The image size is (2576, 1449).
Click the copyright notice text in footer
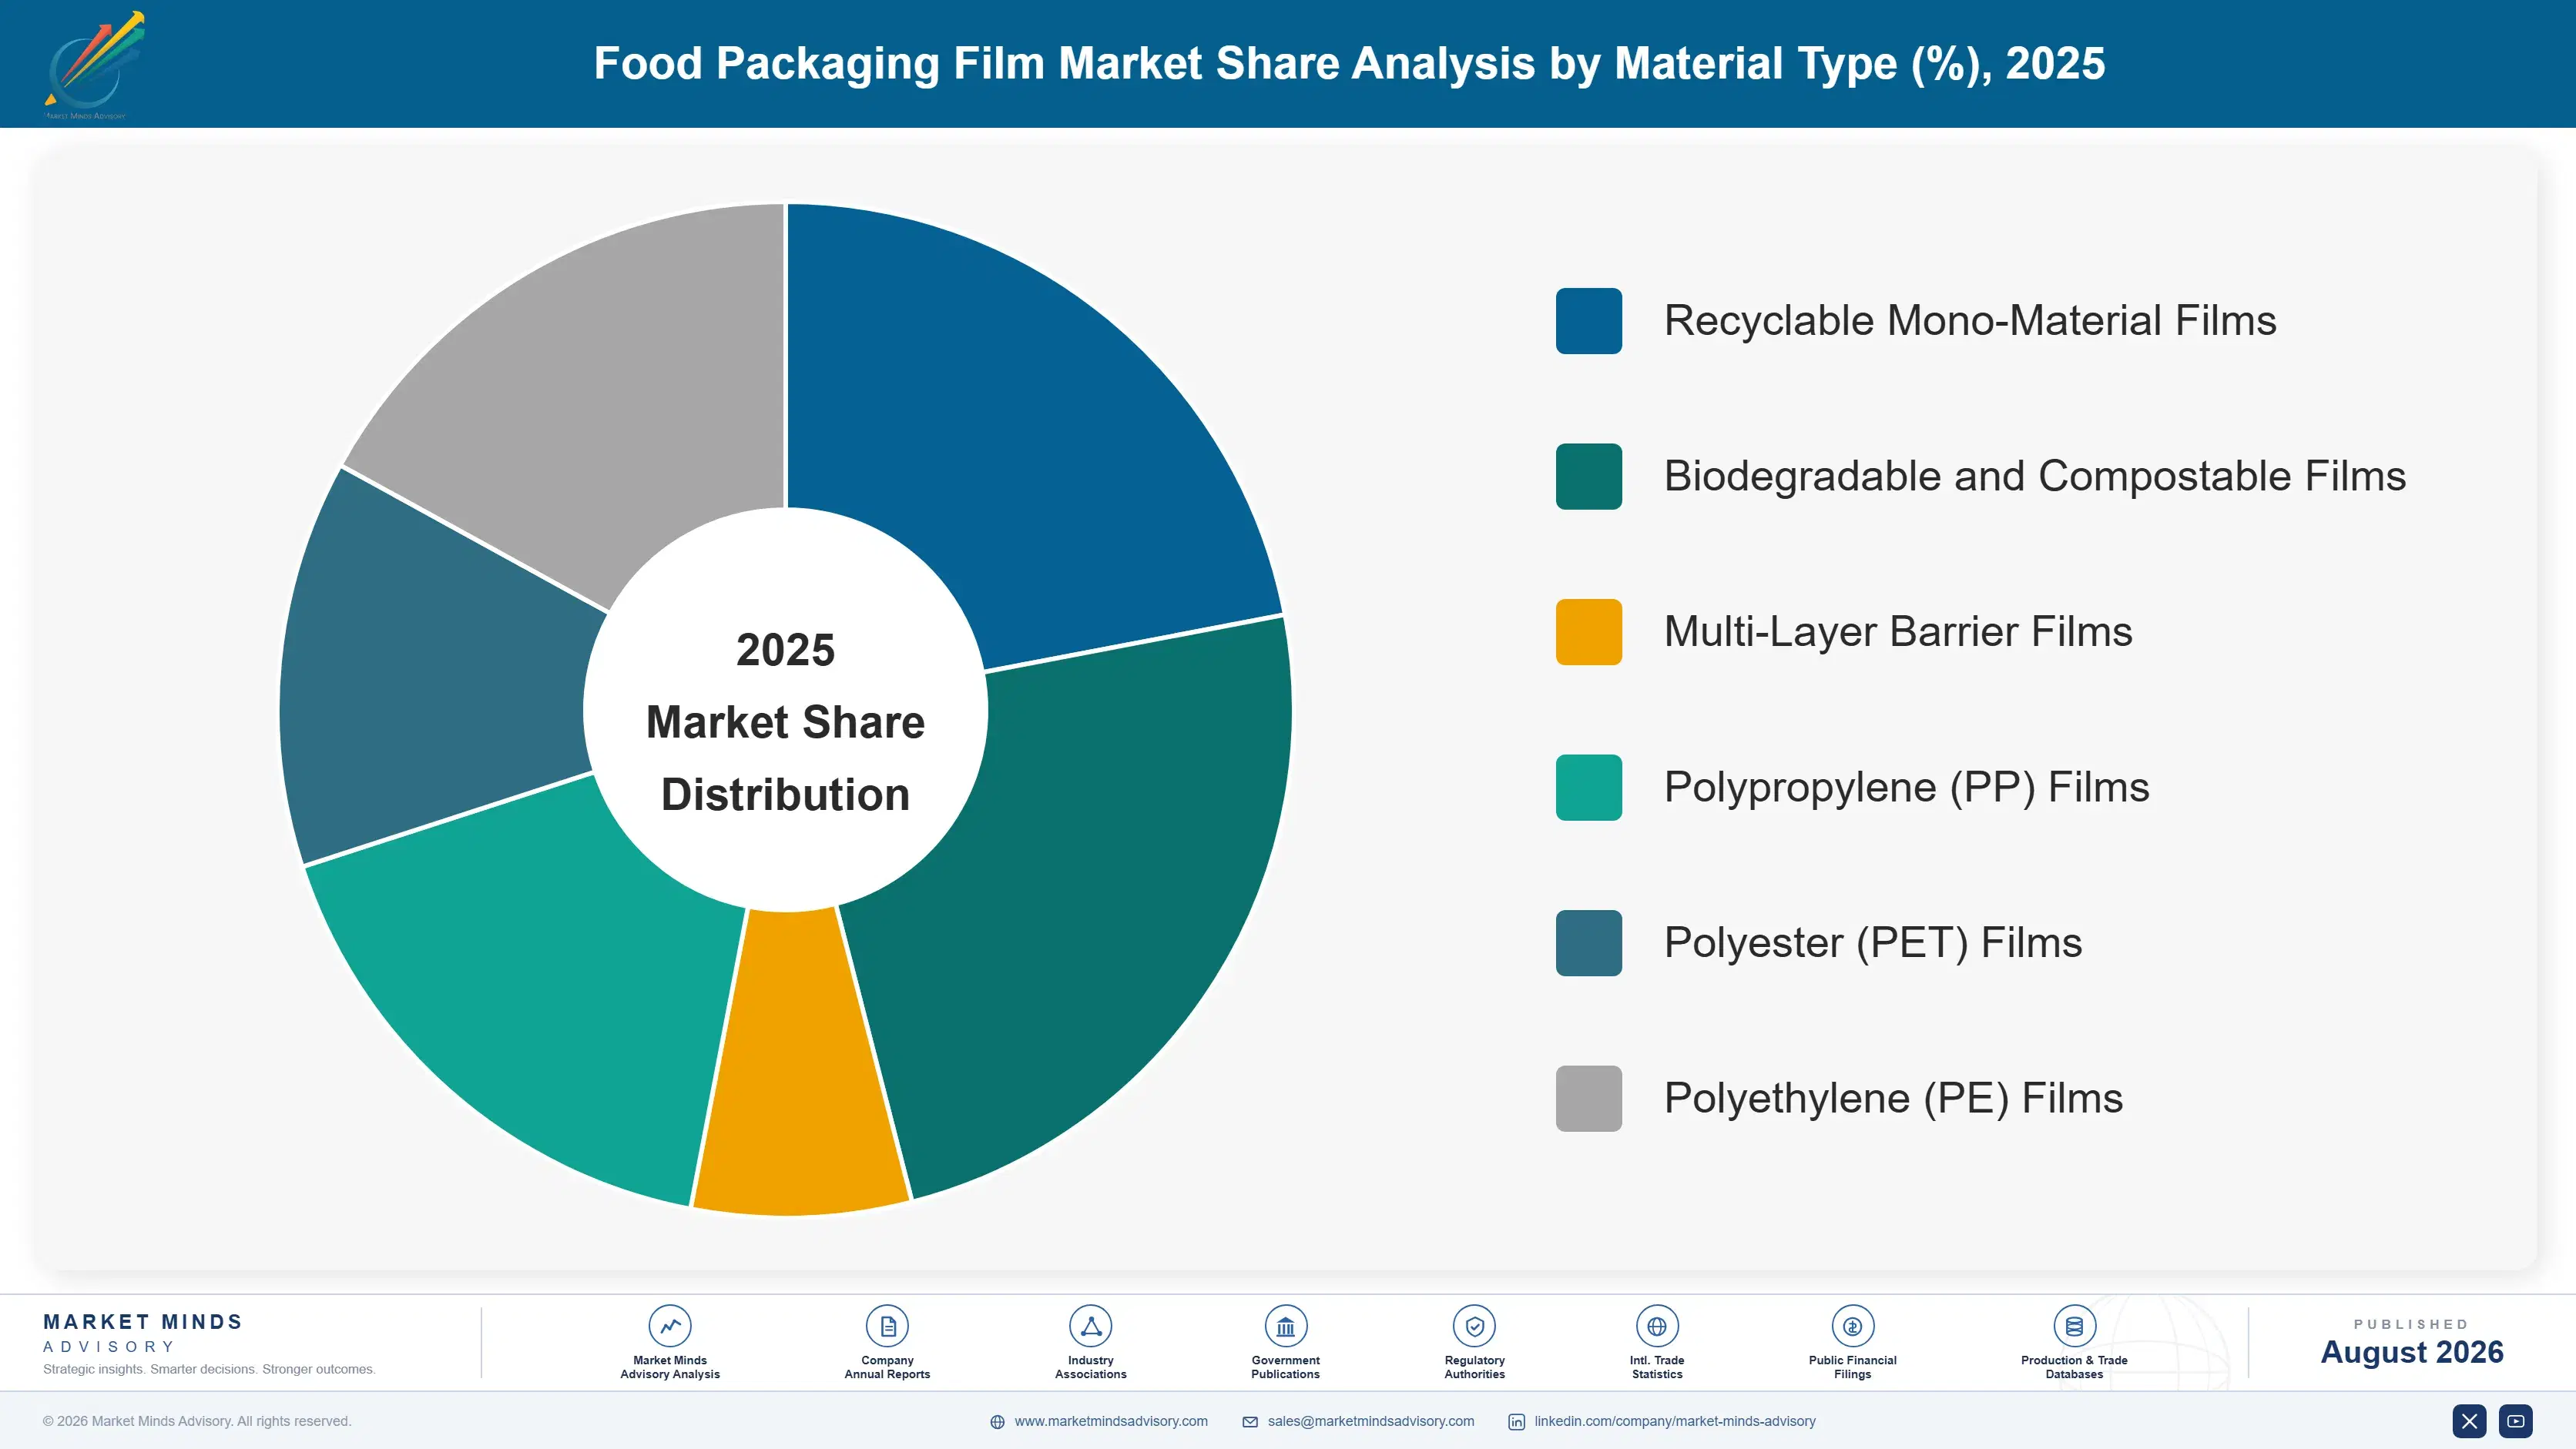[x=197, y=1421]
